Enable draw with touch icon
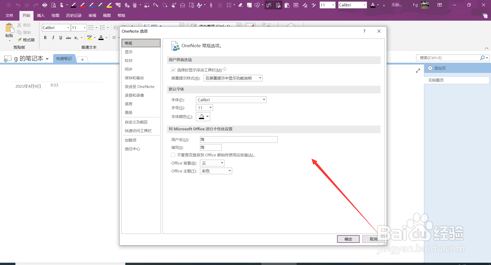Screen dimensions: 491x265 coord(174,5)
